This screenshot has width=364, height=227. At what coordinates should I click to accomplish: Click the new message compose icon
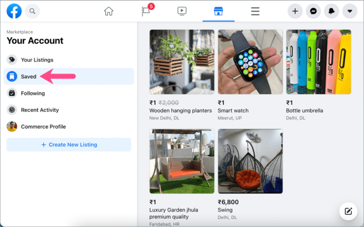click(x=348, y=211)
